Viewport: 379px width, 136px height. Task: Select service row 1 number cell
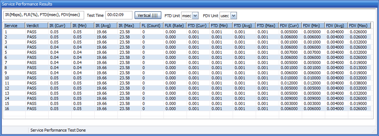(14, 32)
